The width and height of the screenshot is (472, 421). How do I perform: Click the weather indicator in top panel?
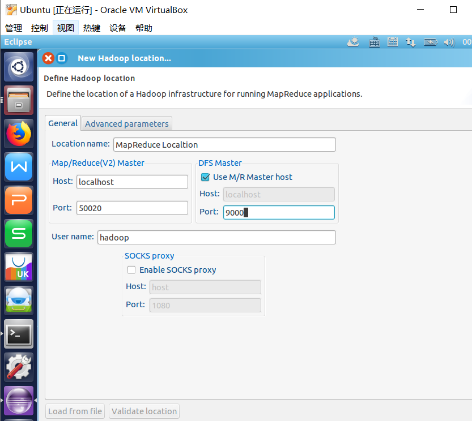click(353, 42)
